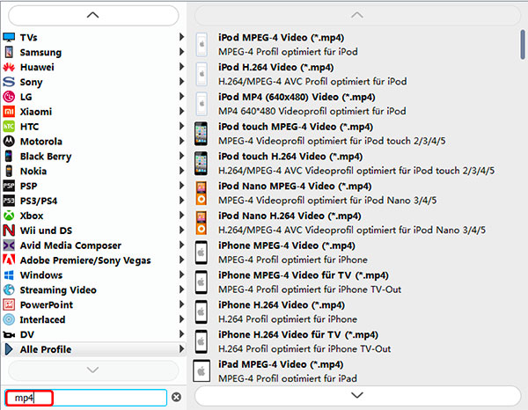Click the Windows logo icon
Screen dimensions: 528x410
click(x=9, y=275)
